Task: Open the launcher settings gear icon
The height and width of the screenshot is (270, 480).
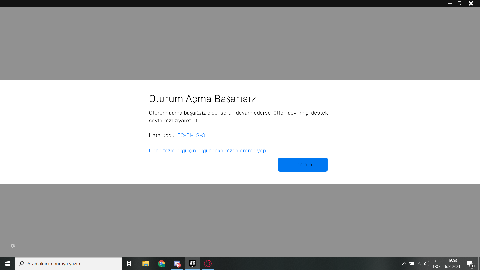Action: click(x=13, y=246)
